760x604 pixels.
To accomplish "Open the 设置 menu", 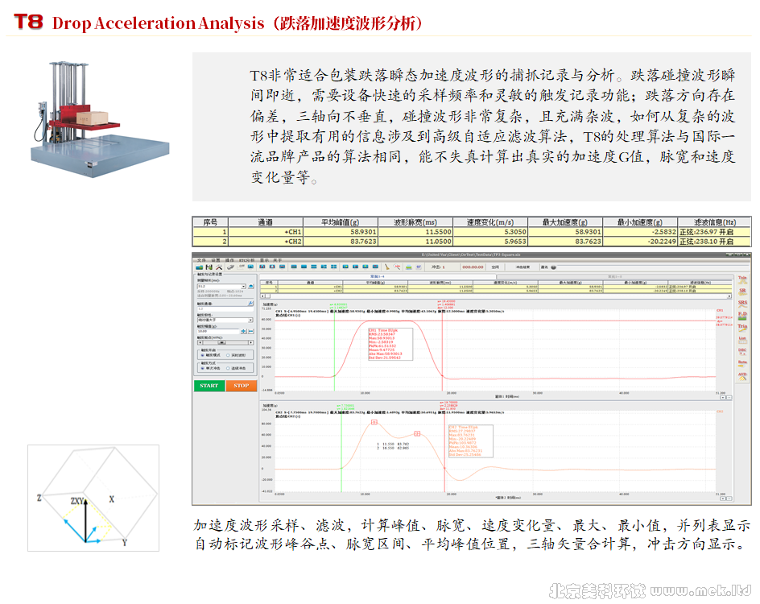I will tap(216, 260).
